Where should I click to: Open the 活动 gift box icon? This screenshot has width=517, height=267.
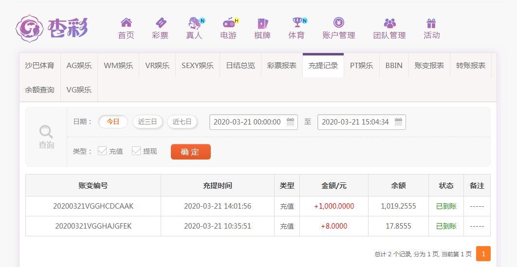click(x=431, y=23)
